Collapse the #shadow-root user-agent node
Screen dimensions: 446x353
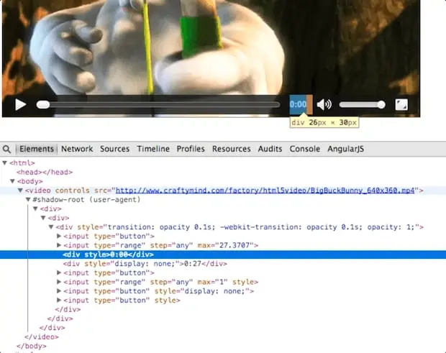(x=28, y=200)
